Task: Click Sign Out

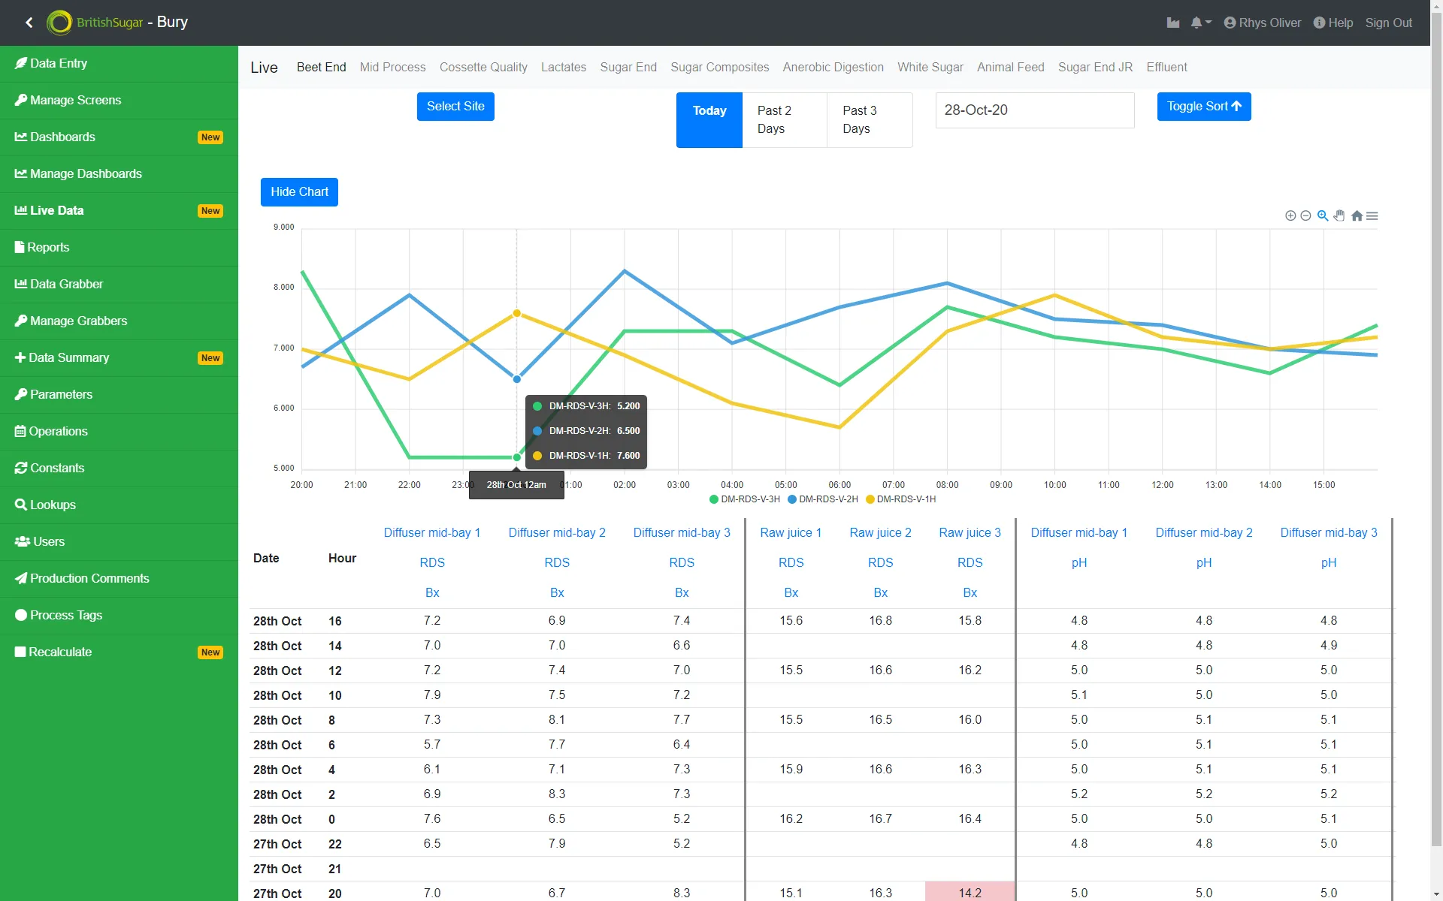Action: [1388, 23]
